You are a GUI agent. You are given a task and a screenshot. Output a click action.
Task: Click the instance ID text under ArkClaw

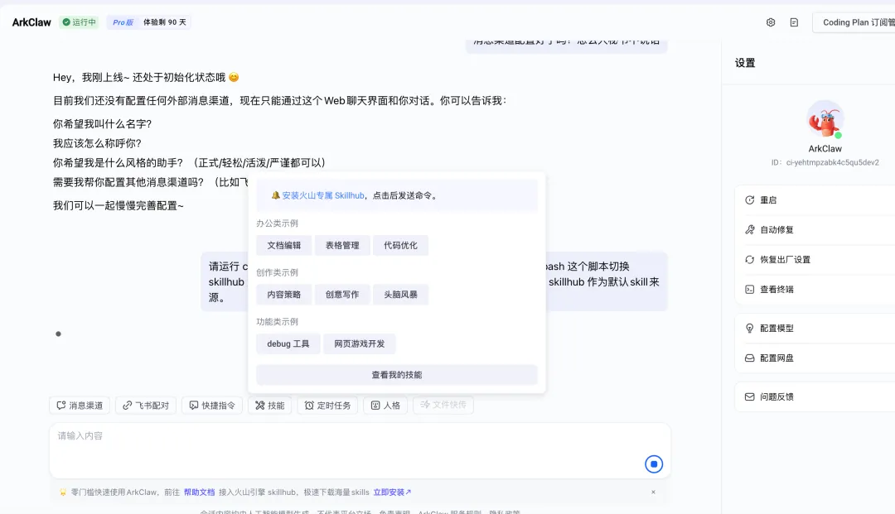pos(825,162)
